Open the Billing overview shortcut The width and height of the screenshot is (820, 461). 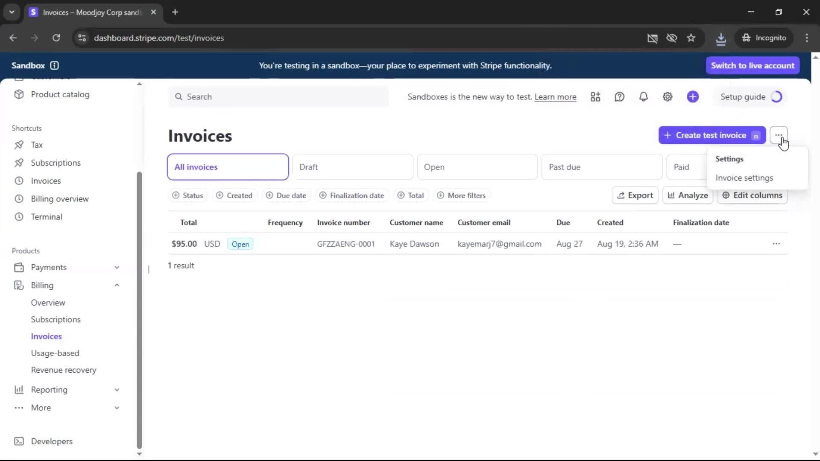pyautogui.click(x=59, y=199)
